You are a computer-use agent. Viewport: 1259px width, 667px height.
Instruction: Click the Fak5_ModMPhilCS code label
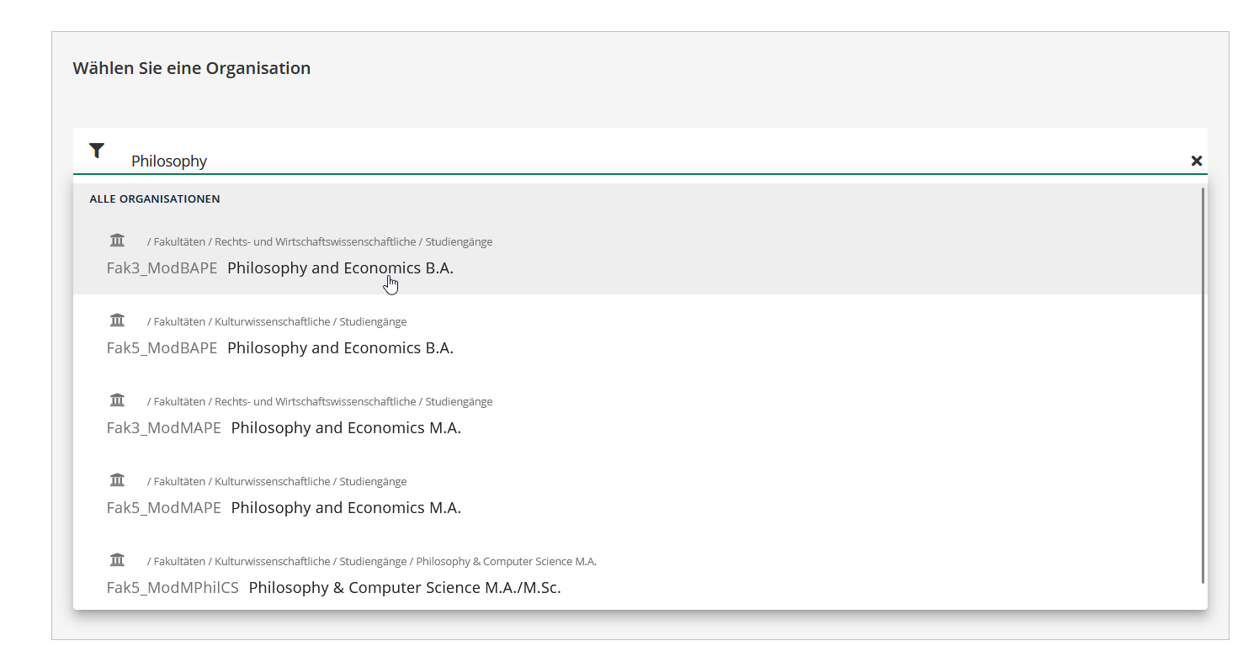click(173, 588)
